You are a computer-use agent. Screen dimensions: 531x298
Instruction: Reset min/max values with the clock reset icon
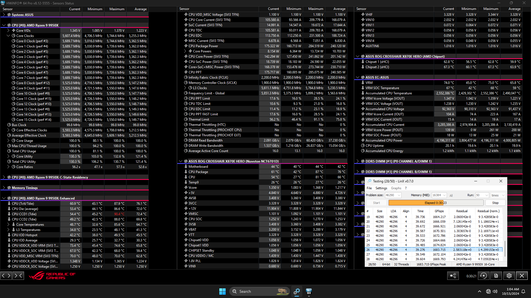click(483, 276)
